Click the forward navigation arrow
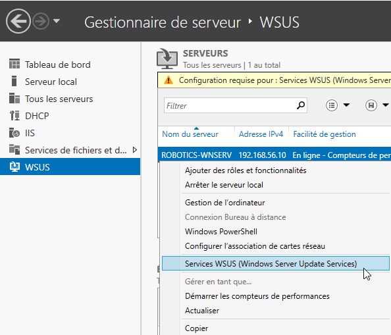Image resolution: width=391 pixels, height=335 pixels. [x=41, y=21]
